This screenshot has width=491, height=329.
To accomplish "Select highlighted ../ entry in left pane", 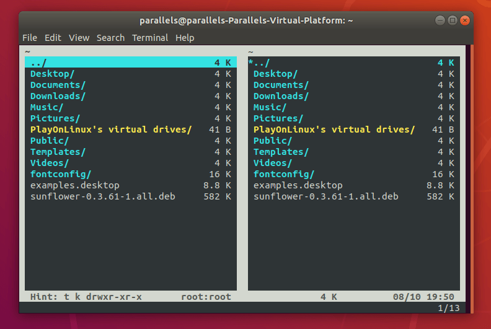I will [x=131, y=63].
